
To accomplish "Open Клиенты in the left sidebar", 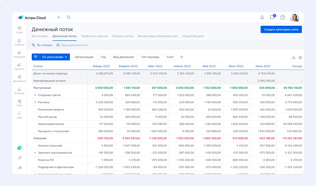I will [x=19, y=41].
